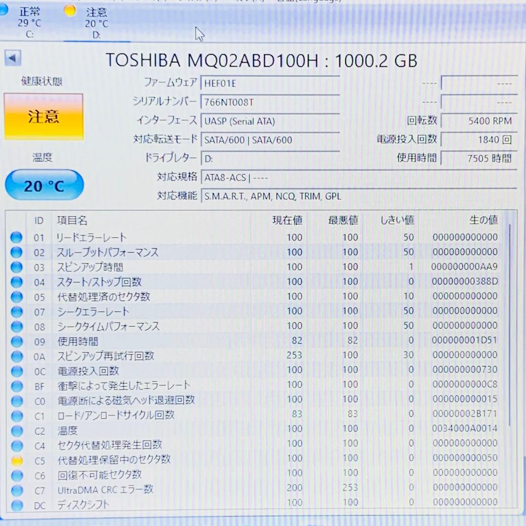Click the serial number field 766NT008T
The width and height of the screenshot is (526, 526).
point(271,102)
